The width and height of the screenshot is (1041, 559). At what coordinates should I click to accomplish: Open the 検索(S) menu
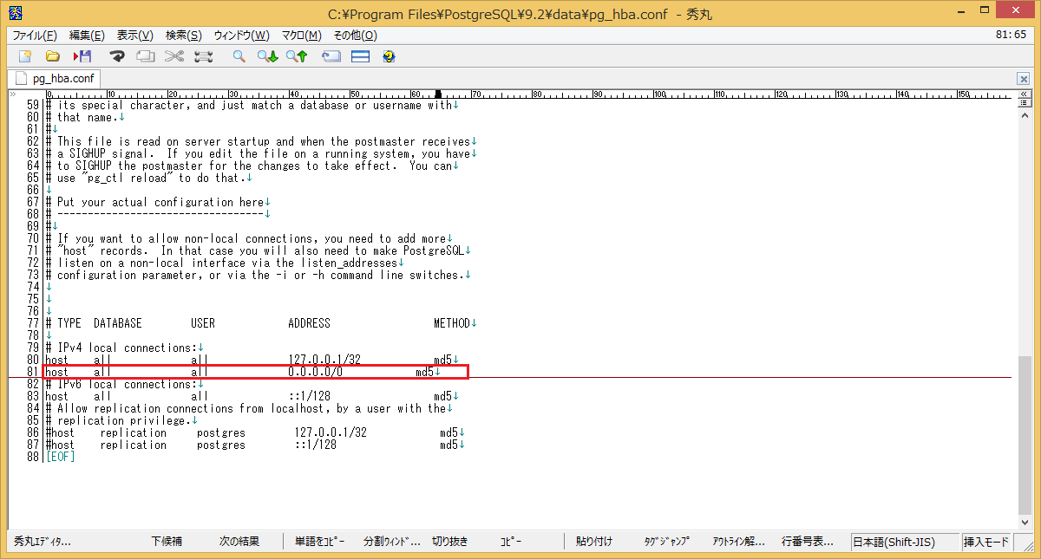183,35
